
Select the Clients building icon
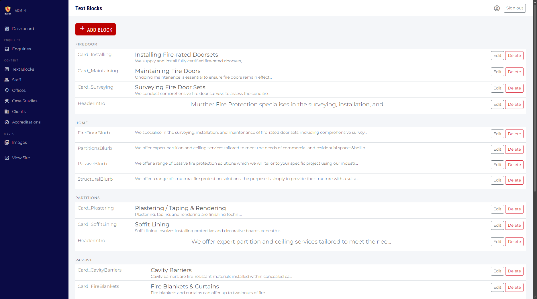(x=6, y=111)
